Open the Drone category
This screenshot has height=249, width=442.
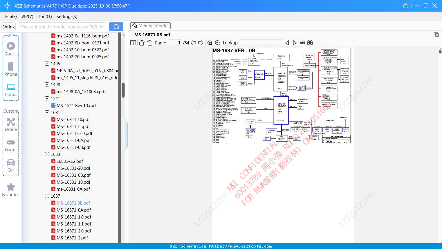pos(11,124)
